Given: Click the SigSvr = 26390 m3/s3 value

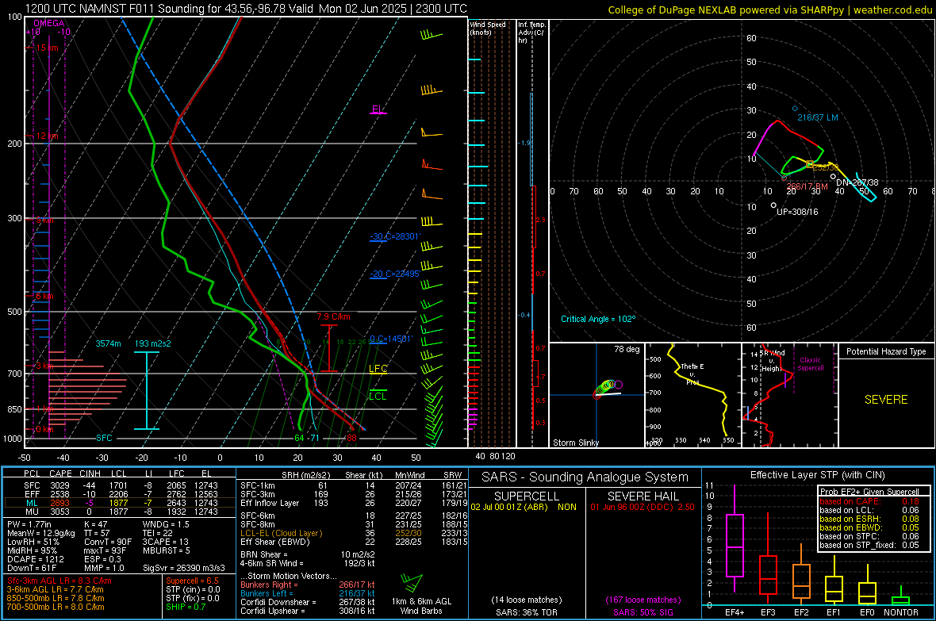Looking at the screenshot, I should [x=184, y=569].
